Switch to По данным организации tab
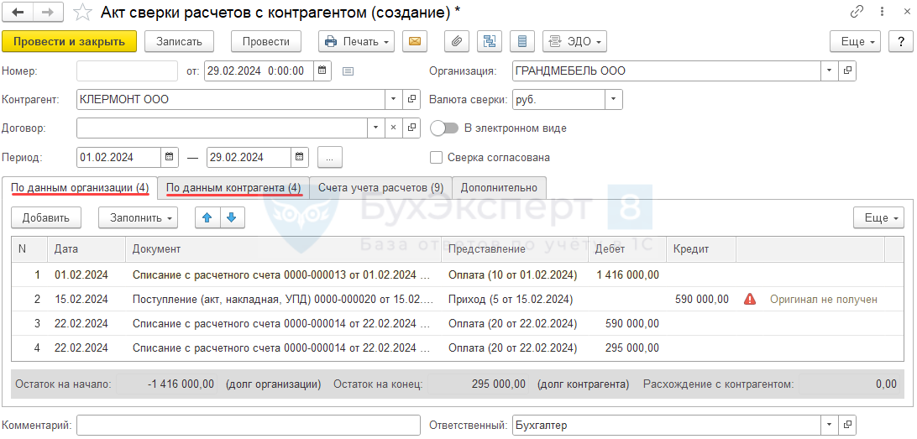The image size is (917, 439). coord(80,188)
